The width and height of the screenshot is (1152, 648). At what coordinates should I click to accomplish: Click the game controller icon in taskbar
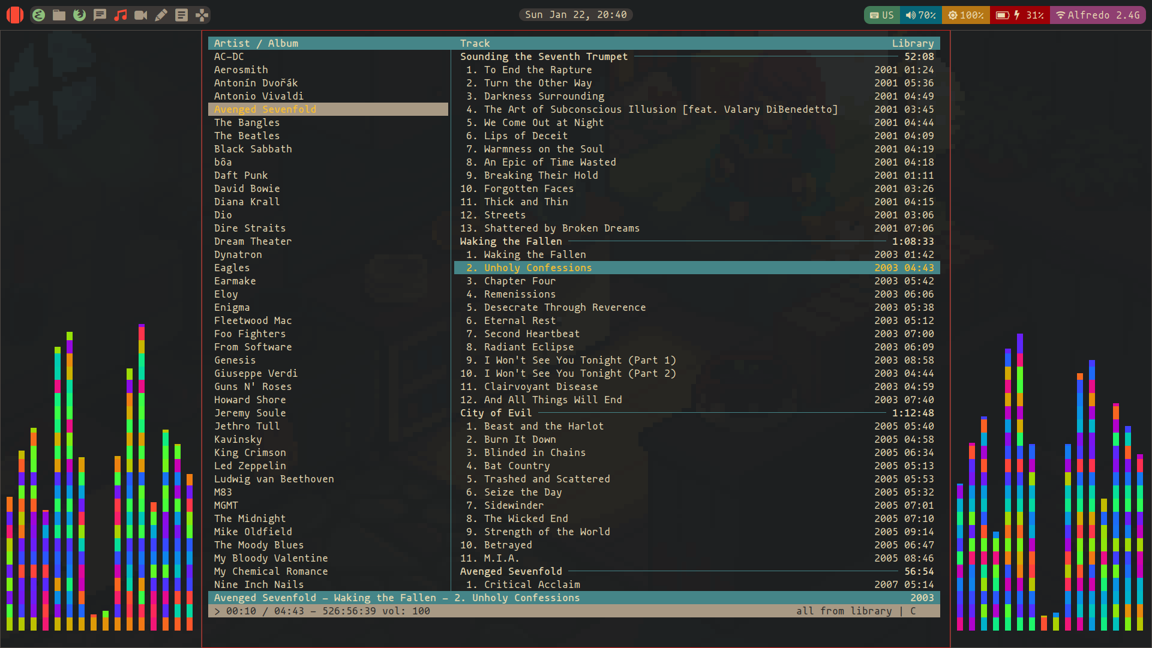coord(203,14)
